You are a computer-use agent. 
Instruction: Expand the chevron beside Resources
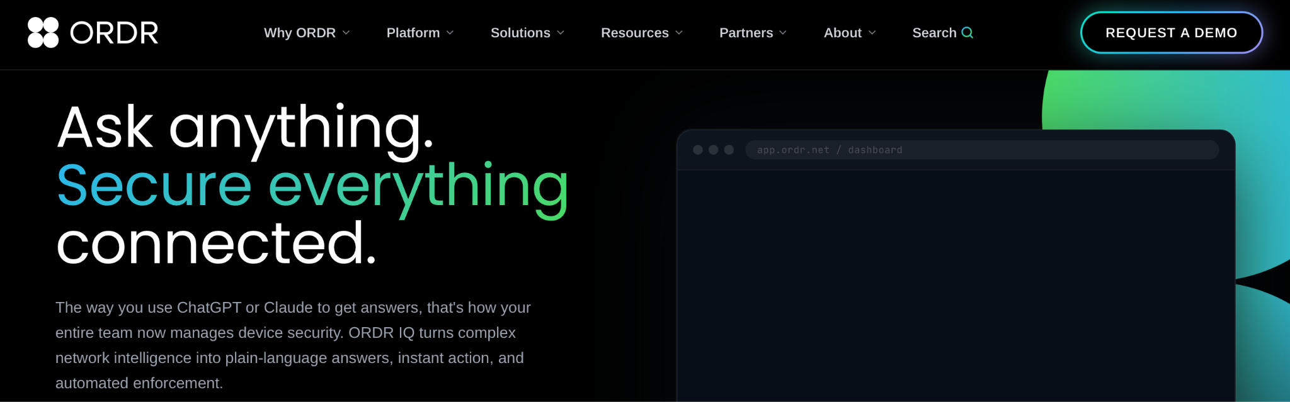point(679,33)
